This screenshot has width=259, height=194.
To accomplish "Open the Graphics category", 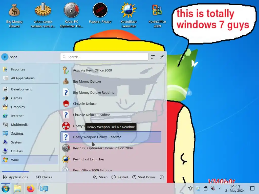I will [x=30, y=107].
